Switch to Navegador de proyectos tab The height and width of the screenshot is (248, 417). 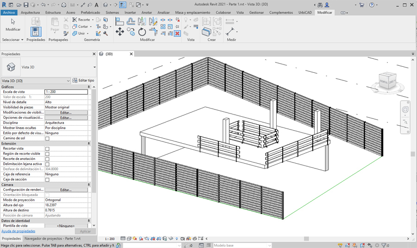52,238
